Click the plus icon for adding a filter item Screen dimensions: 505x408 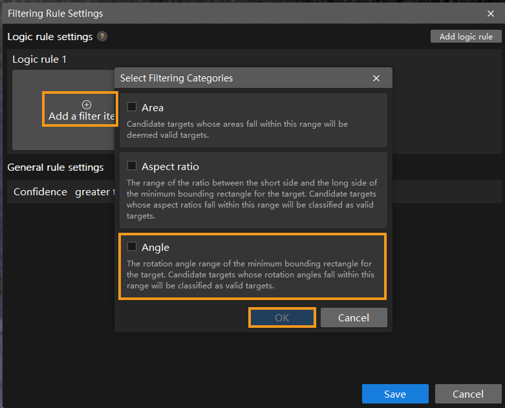tap(87, 105)
